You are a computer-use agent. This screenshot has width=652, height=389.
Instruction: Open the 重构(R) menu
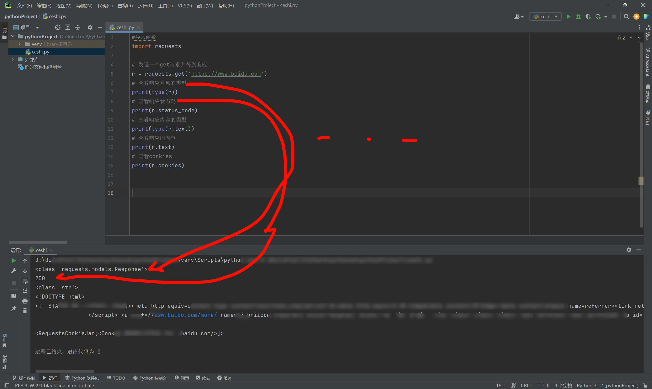[x=125, y=6]
